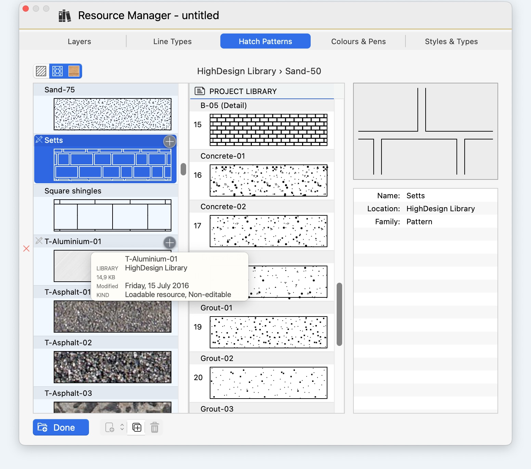
Task: Select the line hatch type filter icon
Action: [x=41, y=71]
